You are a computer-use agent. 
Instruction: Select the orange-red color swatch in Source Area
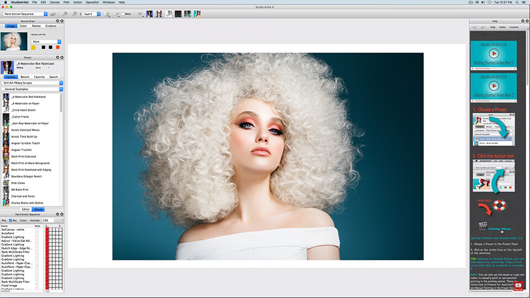(58, 47)
